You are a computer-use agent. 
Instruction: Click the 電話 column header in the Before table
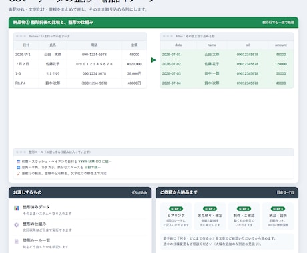pyautogui.click(x=94, y=45)
